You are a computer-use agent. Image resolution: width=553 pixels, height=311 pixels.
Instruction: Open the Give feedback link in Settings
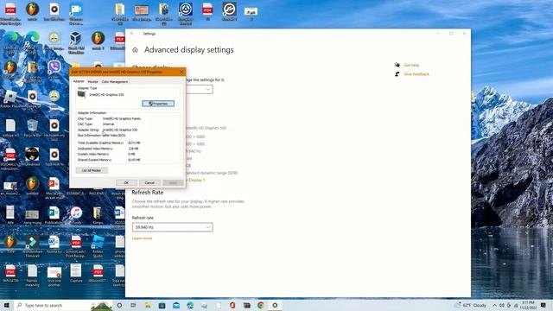pos(416,74)
